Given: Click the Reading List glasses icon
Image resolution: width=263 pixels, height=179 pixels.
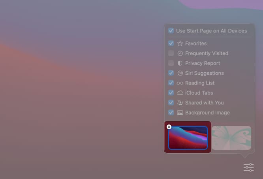Looking at the screenshot, I should pos(180,83).
